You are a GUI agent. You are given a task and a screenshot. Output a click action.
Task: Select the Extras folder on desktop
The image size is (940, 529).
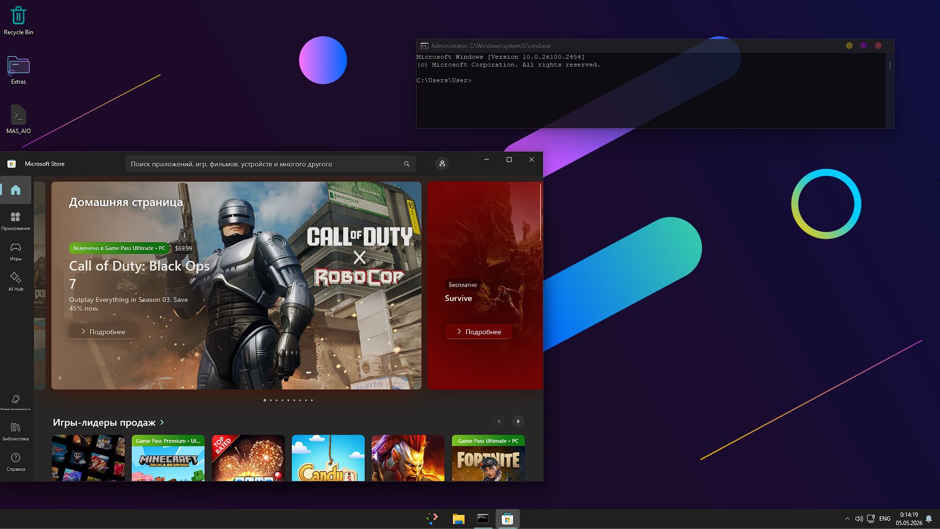tap(19, 70)
